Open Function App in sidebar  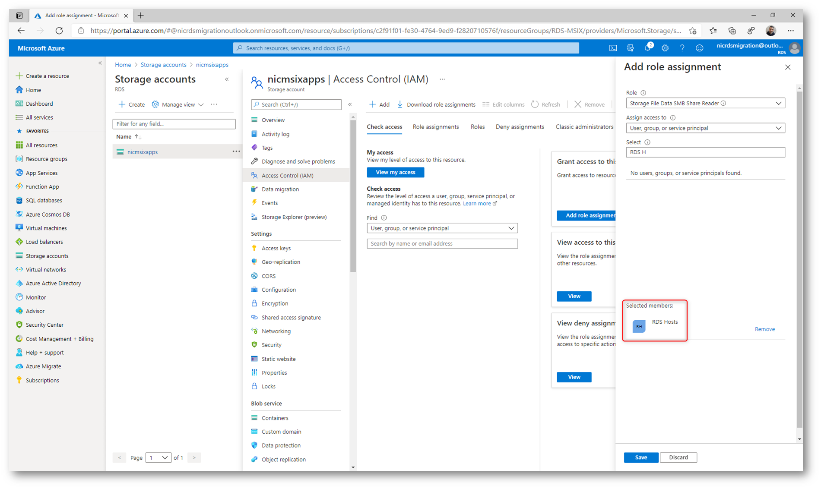point(38,186)
